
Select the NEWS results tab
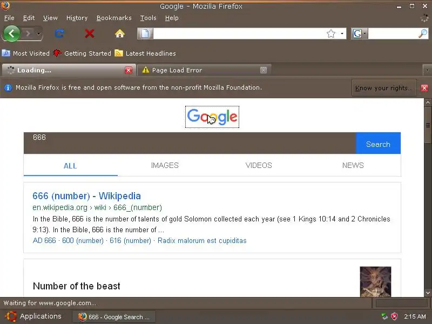tap(353, 165)
